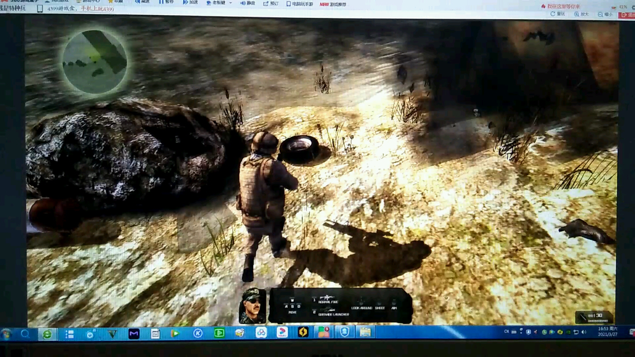635x357 pixels.
Task: Open the green 360 browser taskbar icon
Action: click(47, 334)
